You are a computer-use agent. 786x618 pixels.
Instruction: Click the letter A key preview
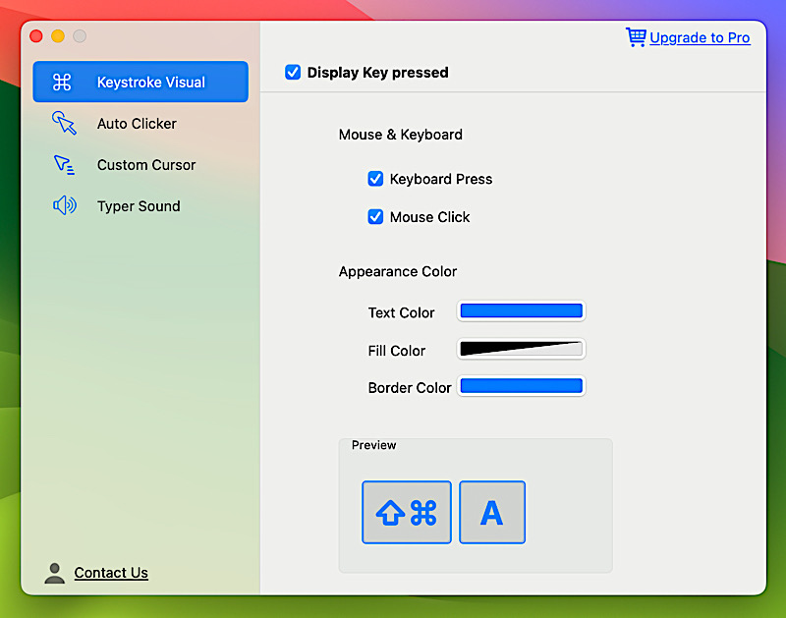(491, 512)
